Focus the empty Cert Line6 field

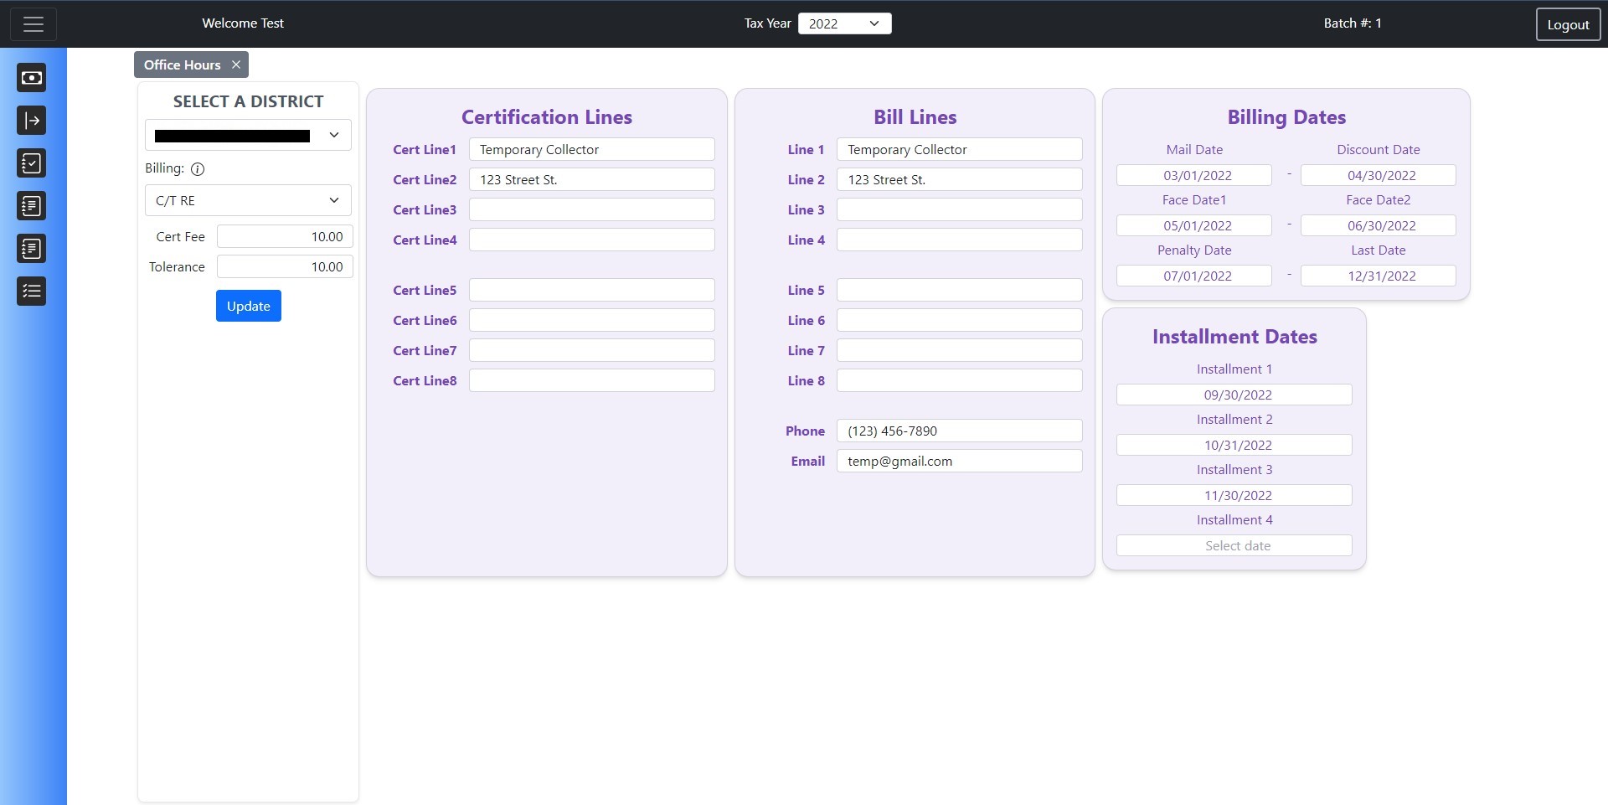point(592,320)
